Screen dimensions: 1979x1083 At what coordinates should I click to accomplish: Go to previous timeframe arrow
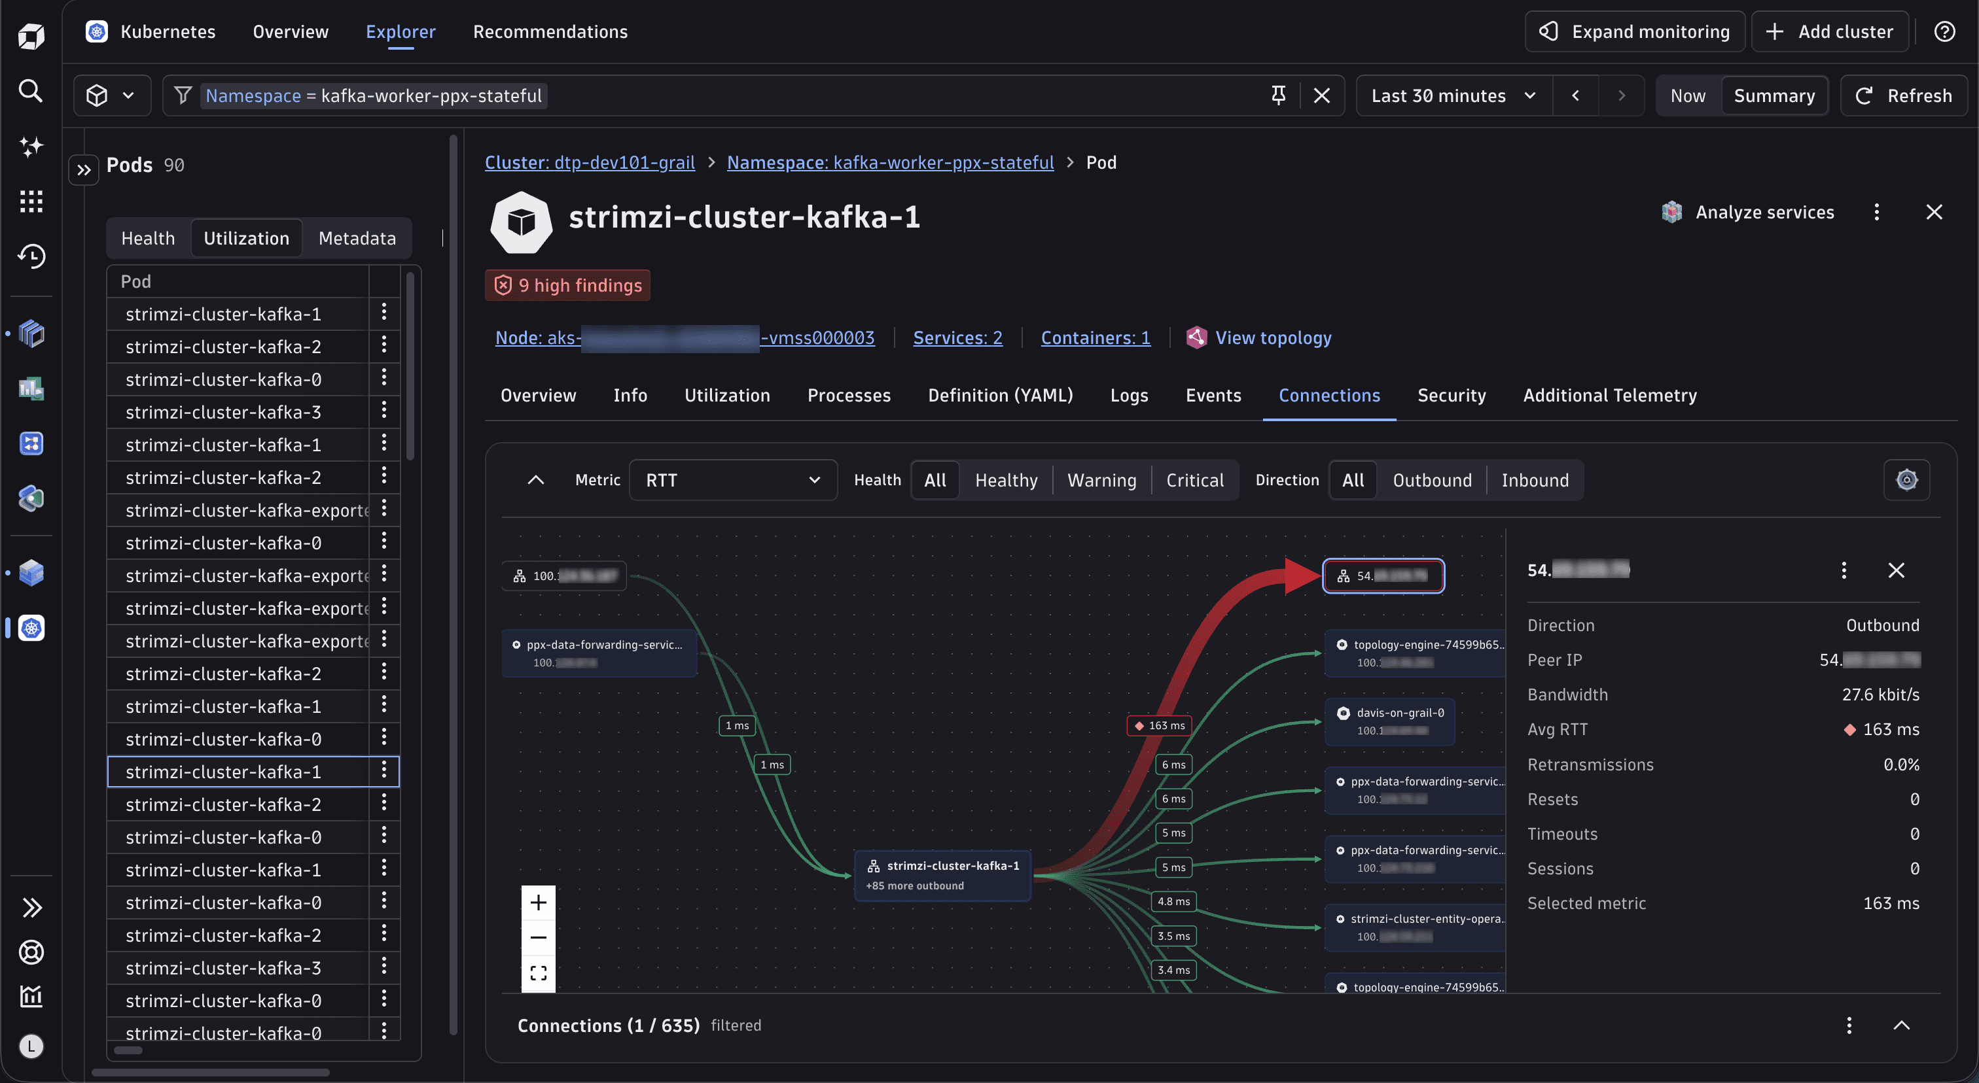pos(1575,95)
